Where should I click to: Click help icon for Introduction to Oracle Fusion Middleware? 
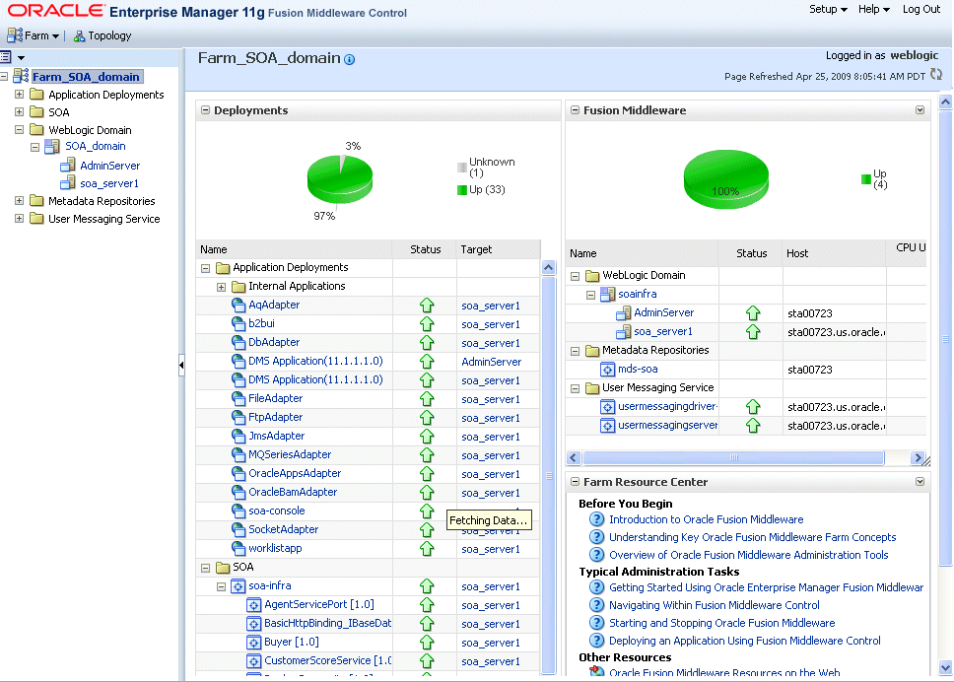(x=597, y=519)
